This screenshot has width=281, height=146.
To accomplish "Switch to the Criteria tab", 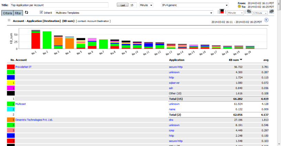I will (7, 13).
